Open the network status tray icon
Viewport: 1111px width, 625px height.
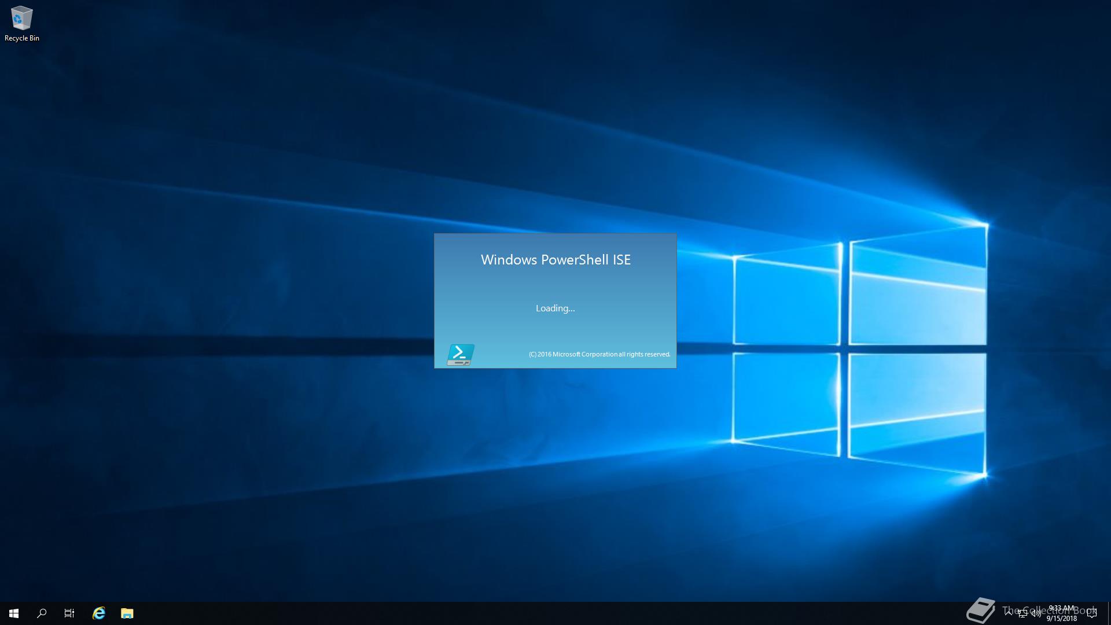1022,613
